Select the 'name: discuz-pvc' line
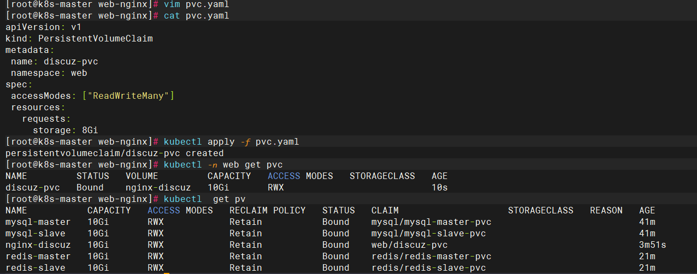Screen dimensions: 697x274 tap(55, 62)
